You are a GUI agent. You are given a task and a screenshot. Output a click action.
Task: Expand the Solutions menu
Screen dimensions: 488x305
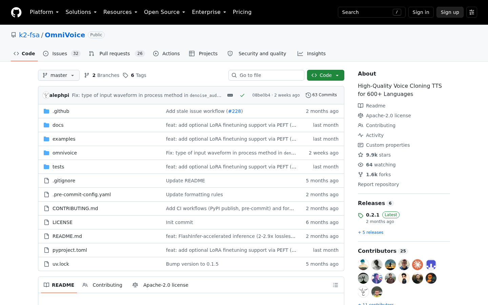click(81, 12)
